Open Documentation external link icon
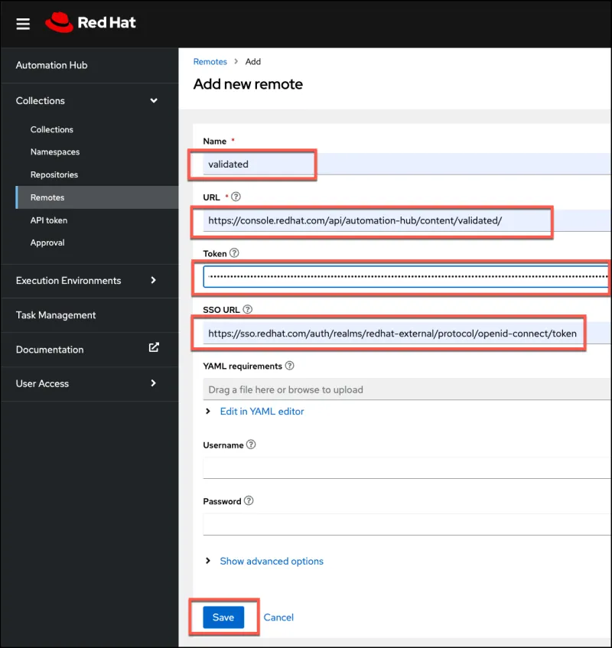 point(154,347)
